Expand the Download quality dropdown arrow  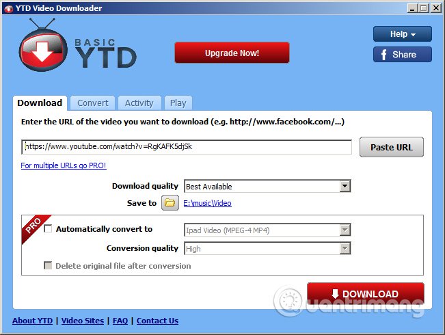click(345, 186)
